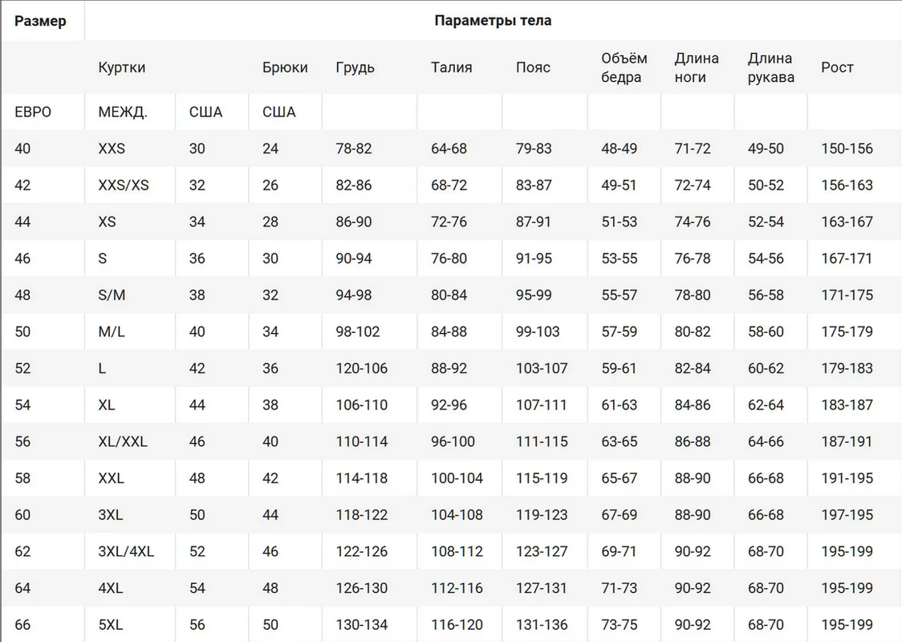This screenshot has height=642, width=902.
Task: Click the "Куртки" column header
Action: (122, 67)
